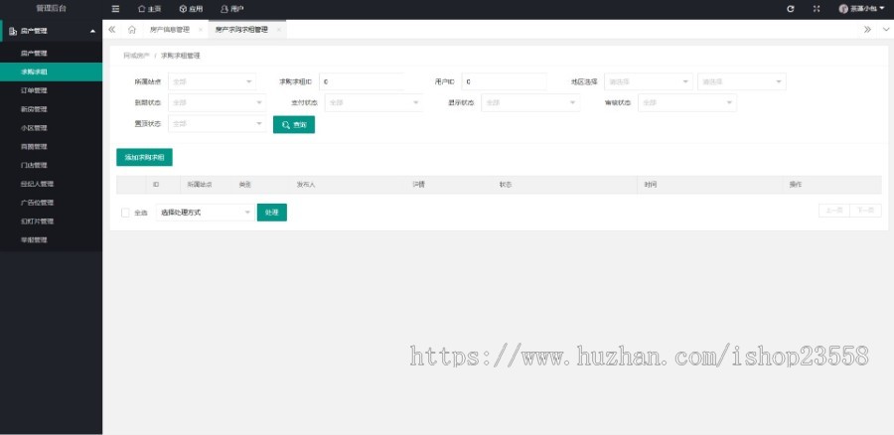
Task: Click the 下一页 pagination button
Action: point(865,211)
